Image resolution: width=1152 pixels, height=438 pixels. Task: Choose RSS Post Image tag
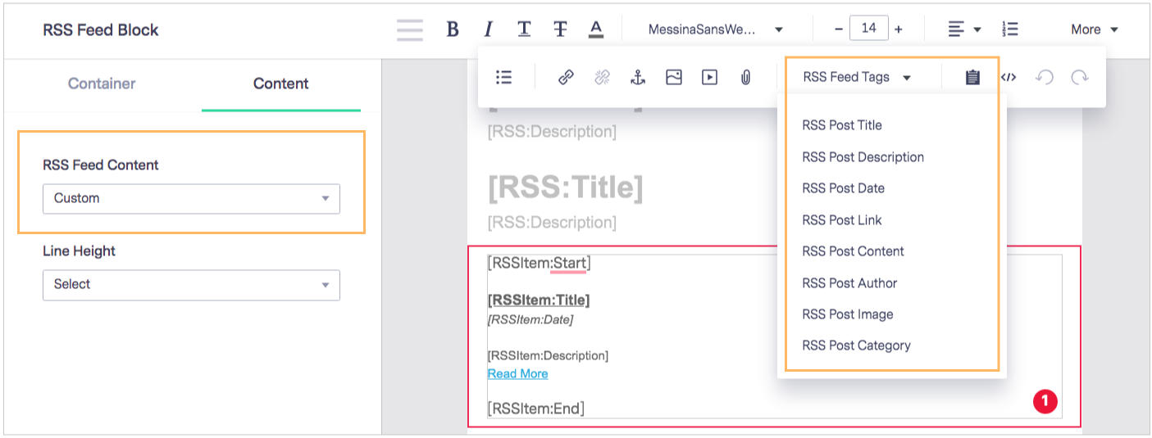(847, 314)
